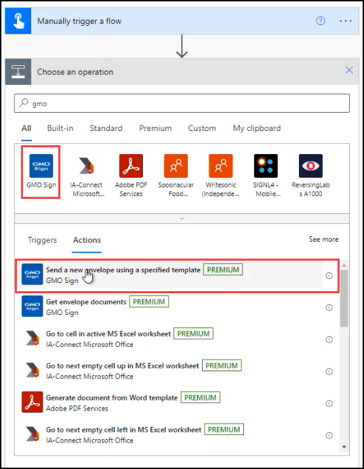Switch to the Triggers tab
This screenshot has width=364, height=469.
click(x=43, y=240)
